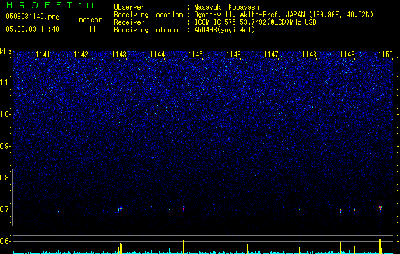
Task: Click the 1148 time marker
Action: 309,55
